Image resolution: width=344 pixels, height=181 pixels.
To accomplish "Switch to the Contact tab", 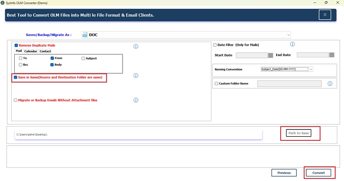I will (45, 51).
